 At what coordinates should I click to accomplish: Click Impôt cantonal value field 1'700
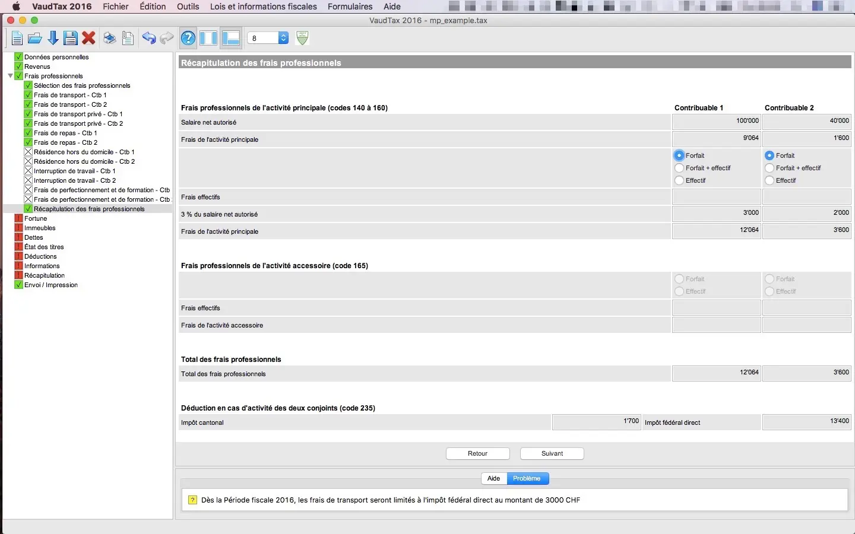pyautogui.click(x=597, y=422)
